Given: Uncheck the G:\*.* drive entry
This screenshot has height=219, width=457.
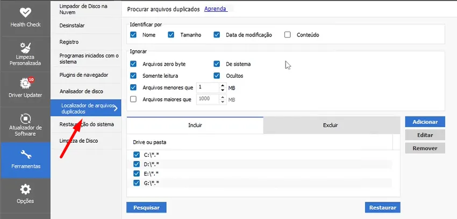Looking at the screenshot, I should coord(136,183).
